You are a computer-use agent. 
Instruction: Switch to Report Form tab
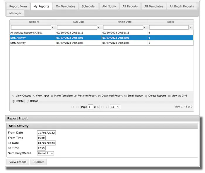(x=18, y=6)
